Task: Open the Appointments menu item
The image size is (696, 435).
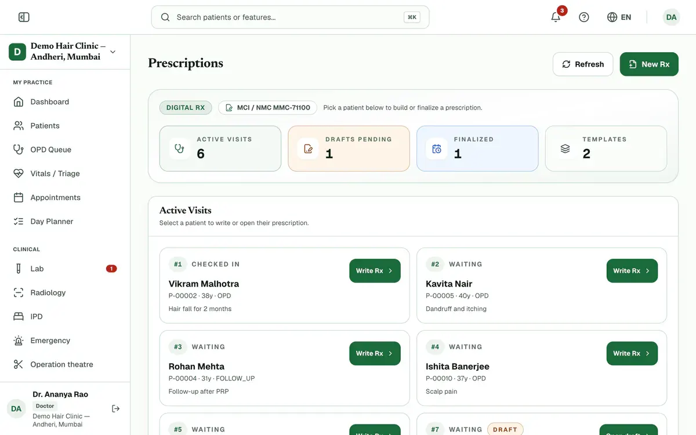Action: point(65,198)
